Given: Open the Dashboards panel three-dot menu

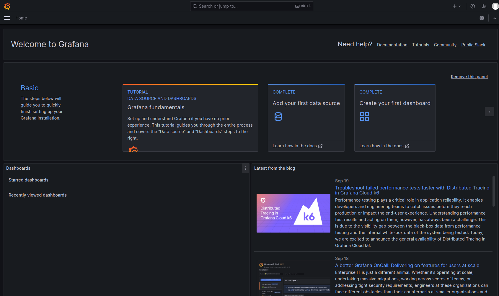Looking at the screenshot, I should coord(246,168).
